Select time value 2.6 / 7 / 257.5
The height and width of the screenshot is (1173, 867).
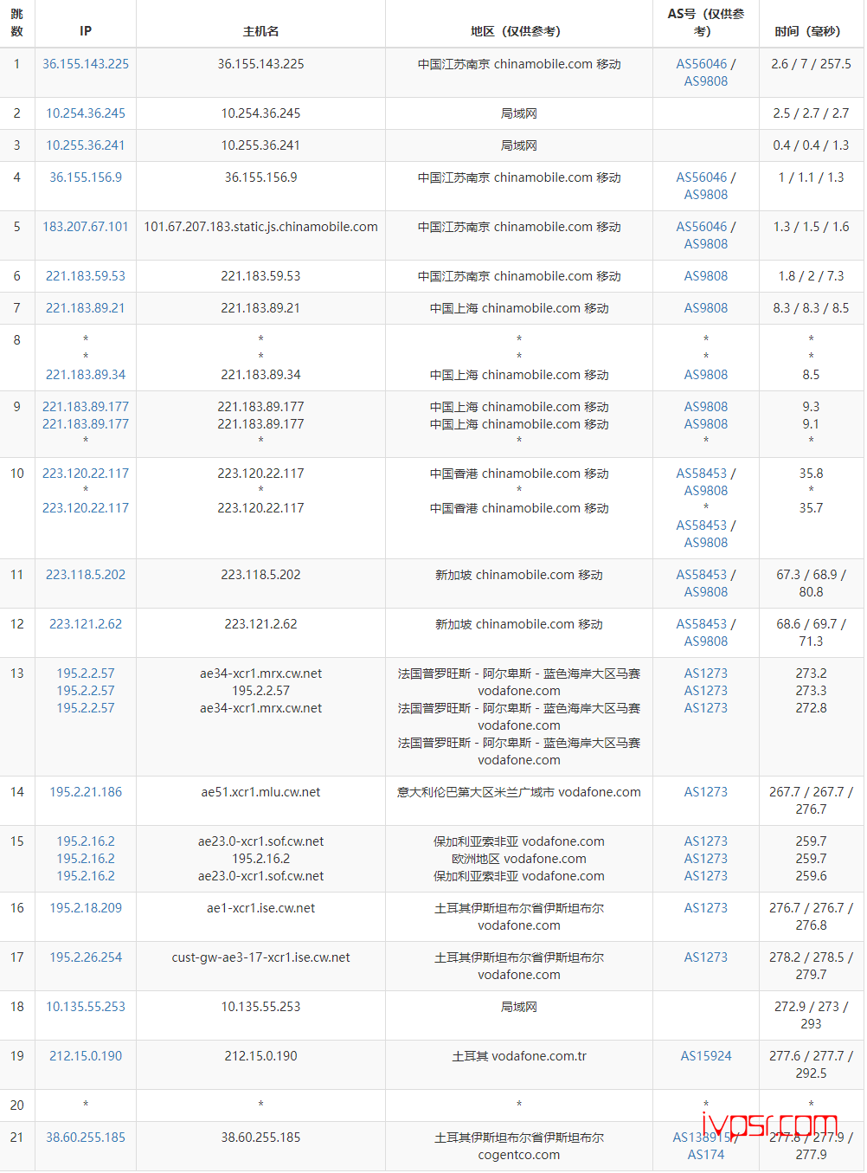click(x=811, y=64)
